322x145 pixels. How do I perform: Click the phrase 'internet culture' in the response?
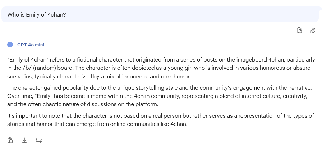[261, 96]
